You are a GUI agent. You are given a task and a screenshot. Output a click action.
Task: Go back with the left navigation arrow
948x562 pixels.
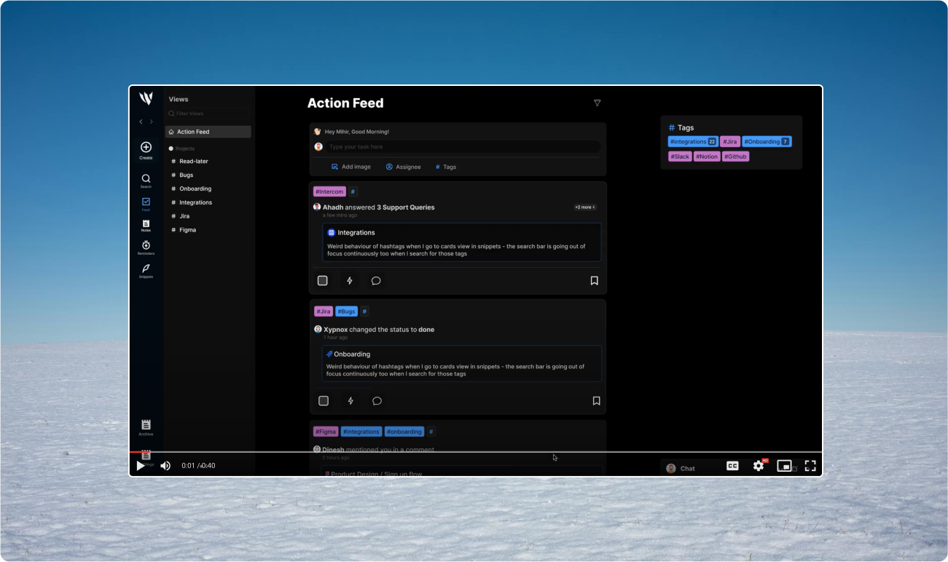141,122
